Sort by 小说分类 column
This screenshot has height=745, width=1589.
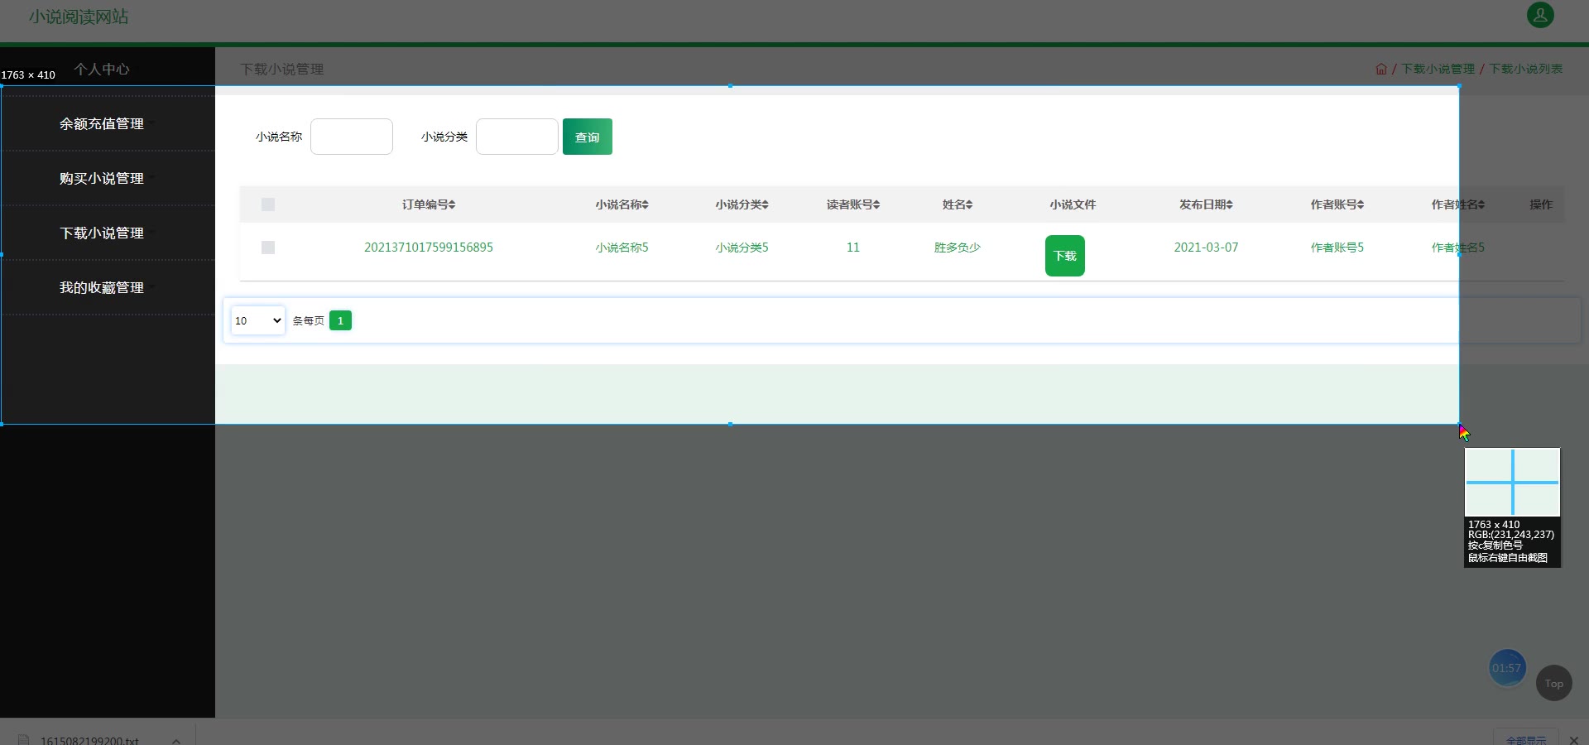click(x=742, y=204)
